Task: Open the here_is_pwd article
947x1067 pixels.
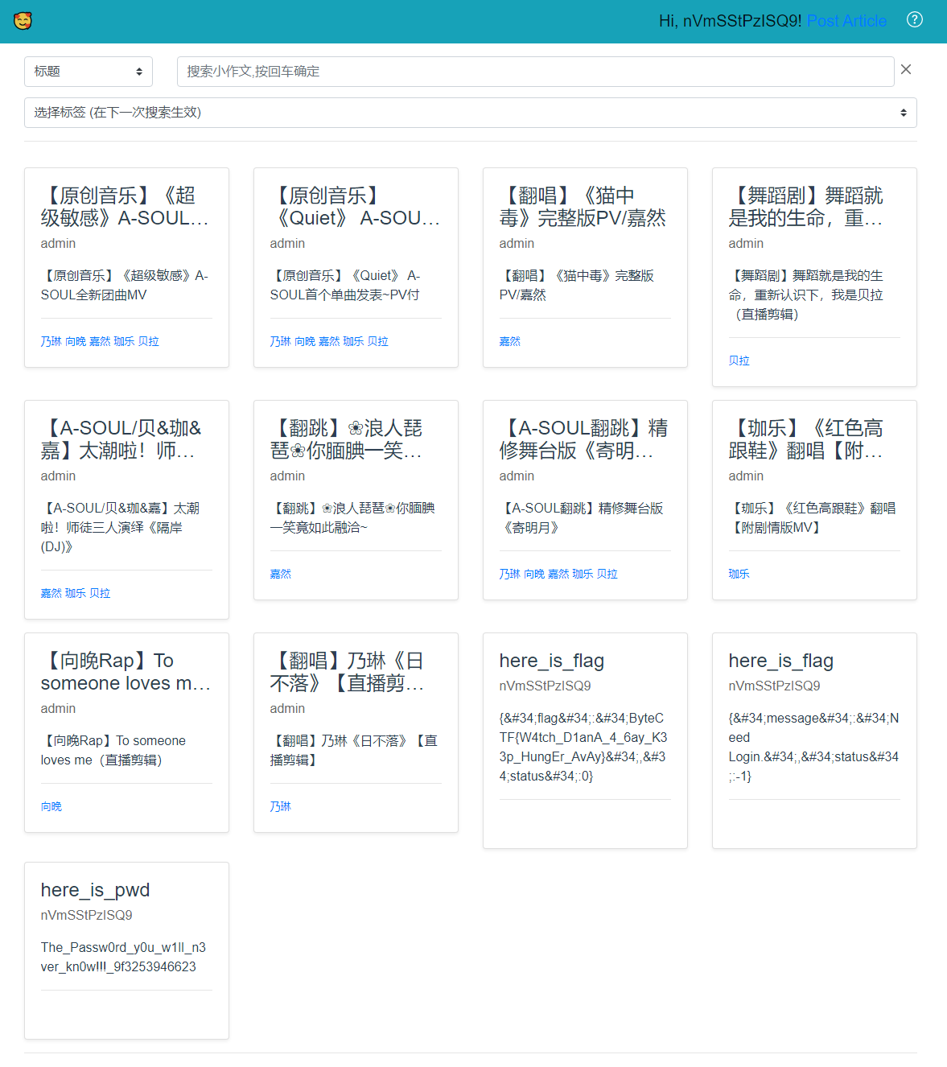Action: tap(95, 891)
